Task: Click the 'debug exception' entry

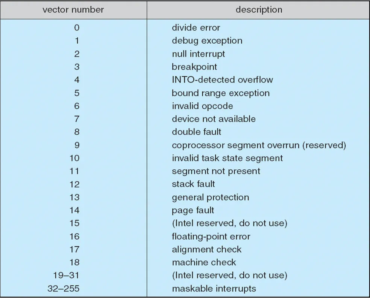Action: click(207, 41)
